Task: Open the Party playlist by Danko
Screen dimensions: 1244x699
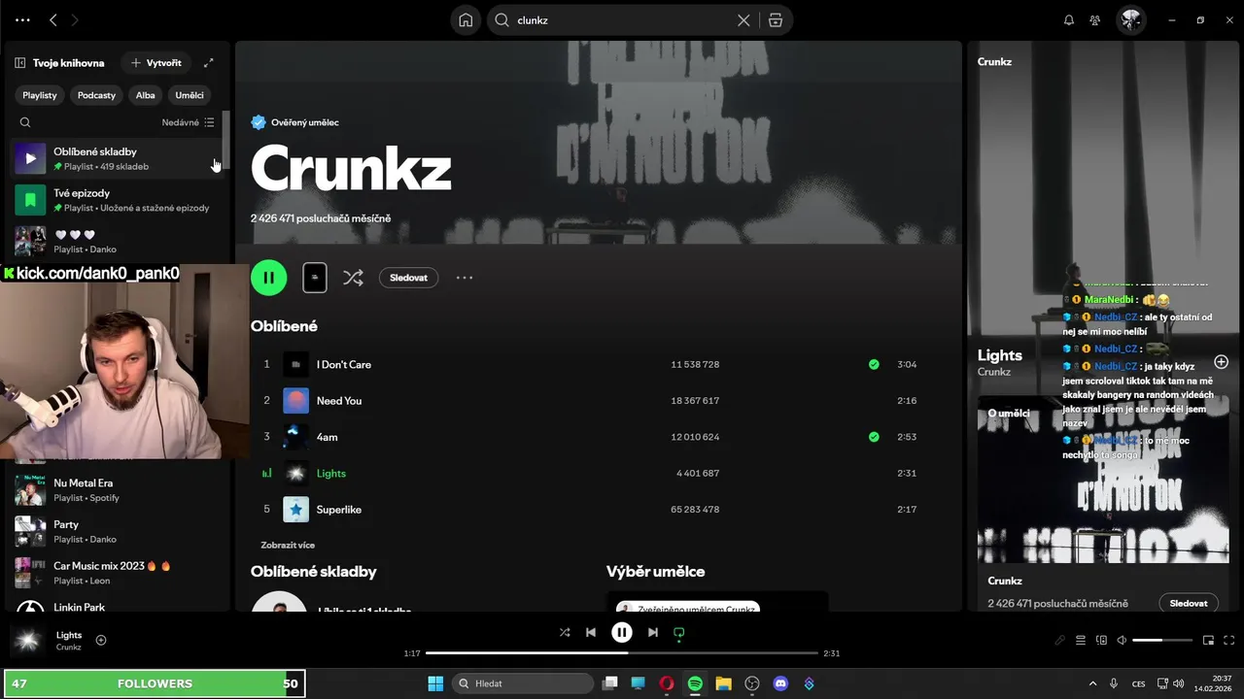Action: click(x=117, y=531)
